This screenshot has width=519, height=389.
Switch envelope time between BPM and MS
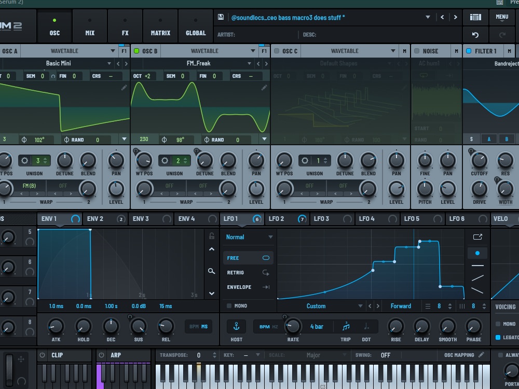(x=199, y=326)
